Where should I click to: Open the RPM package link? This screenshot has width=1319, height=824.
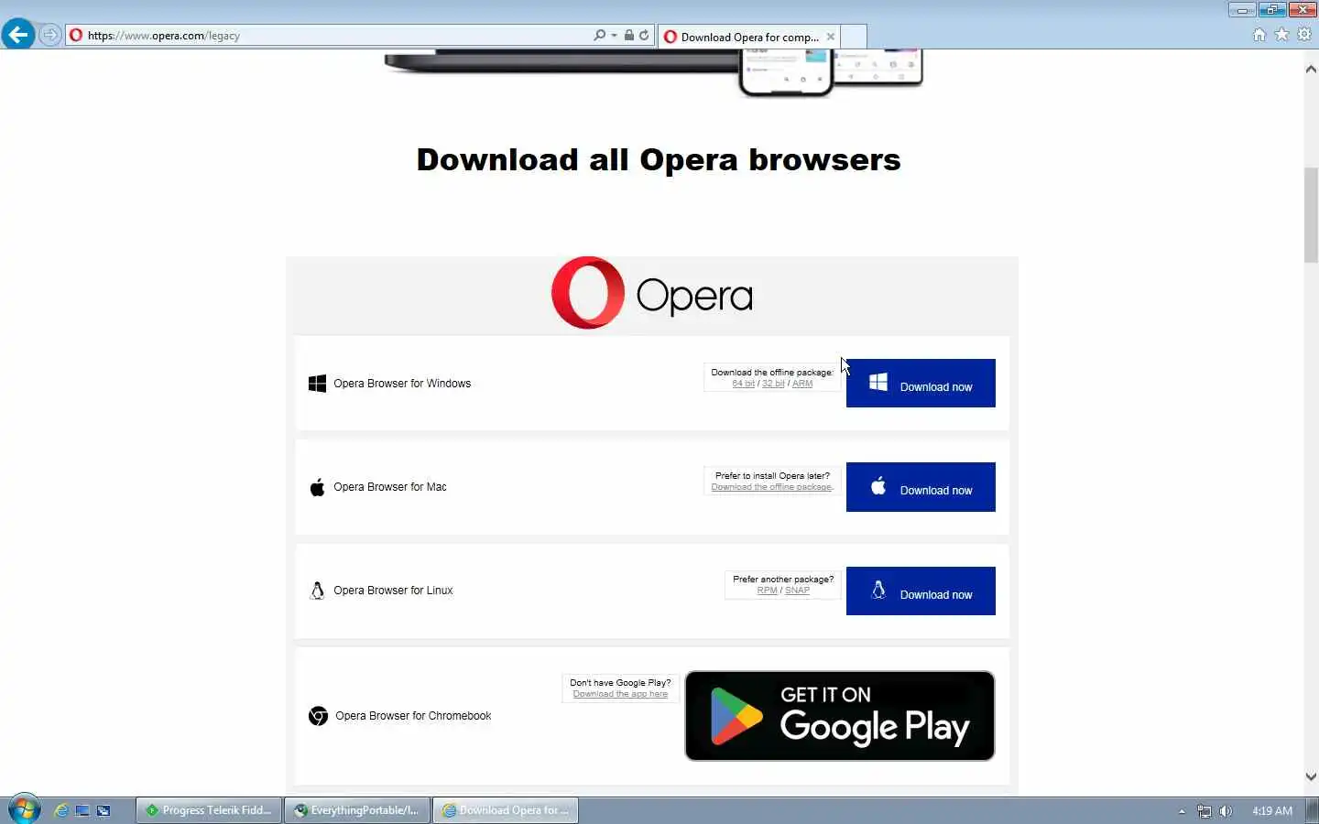(767, 591)
